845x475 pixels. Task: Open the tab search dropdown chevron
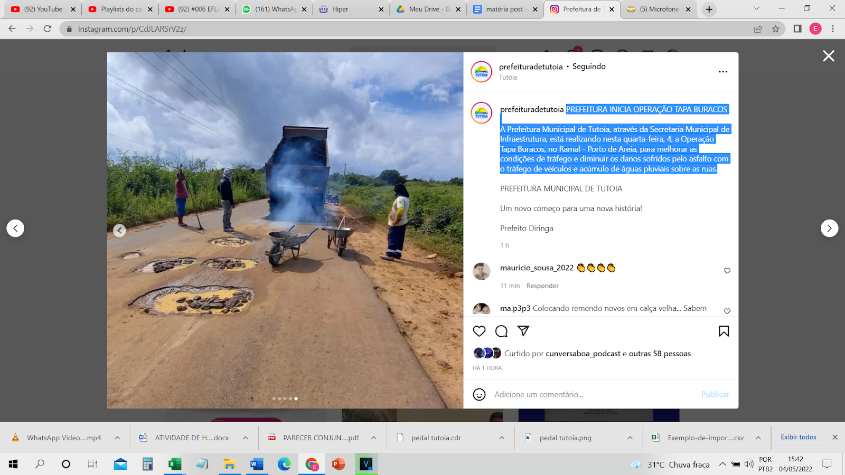pyautogui.click(x=756, y=8)
